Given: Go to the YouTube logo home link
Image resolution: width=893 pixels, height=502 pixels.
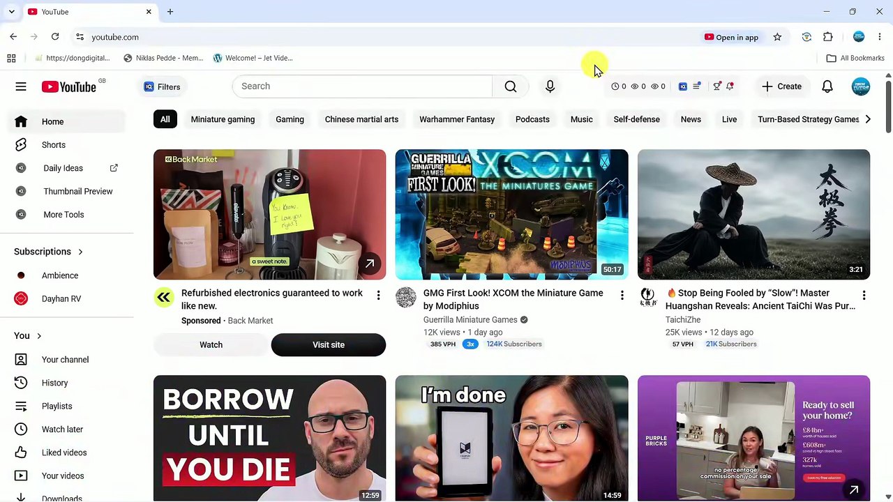Looking at the screenshot, I should (69, 86).
